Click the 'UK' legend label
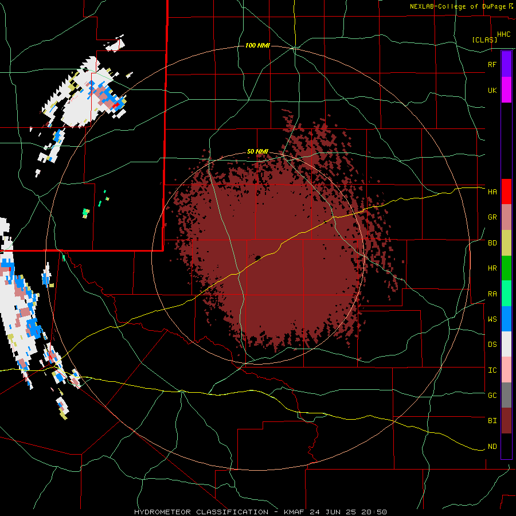 click(x=492, y=90)
